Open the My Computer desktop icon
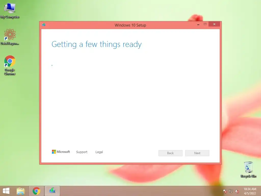 [x=10, y=11]
